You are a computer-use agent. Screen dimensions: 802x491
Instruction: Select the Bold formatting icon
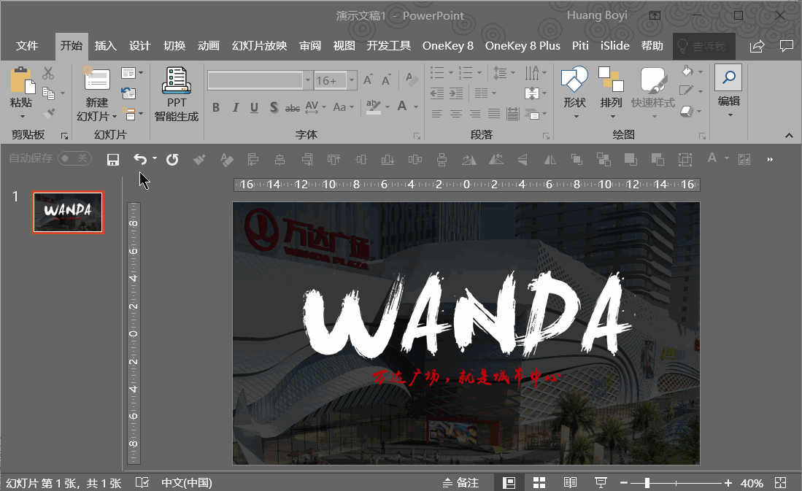point(216,107)
